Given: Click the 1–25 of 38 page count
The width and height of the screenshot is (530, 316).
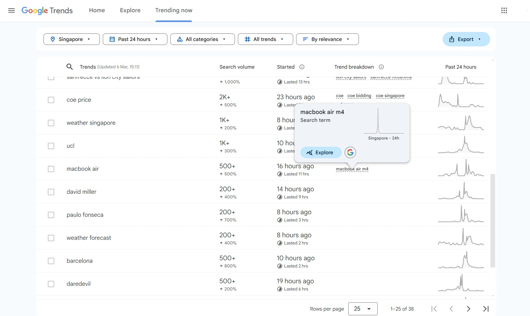Looking at the screenshot, I should [x=402, y=309].
